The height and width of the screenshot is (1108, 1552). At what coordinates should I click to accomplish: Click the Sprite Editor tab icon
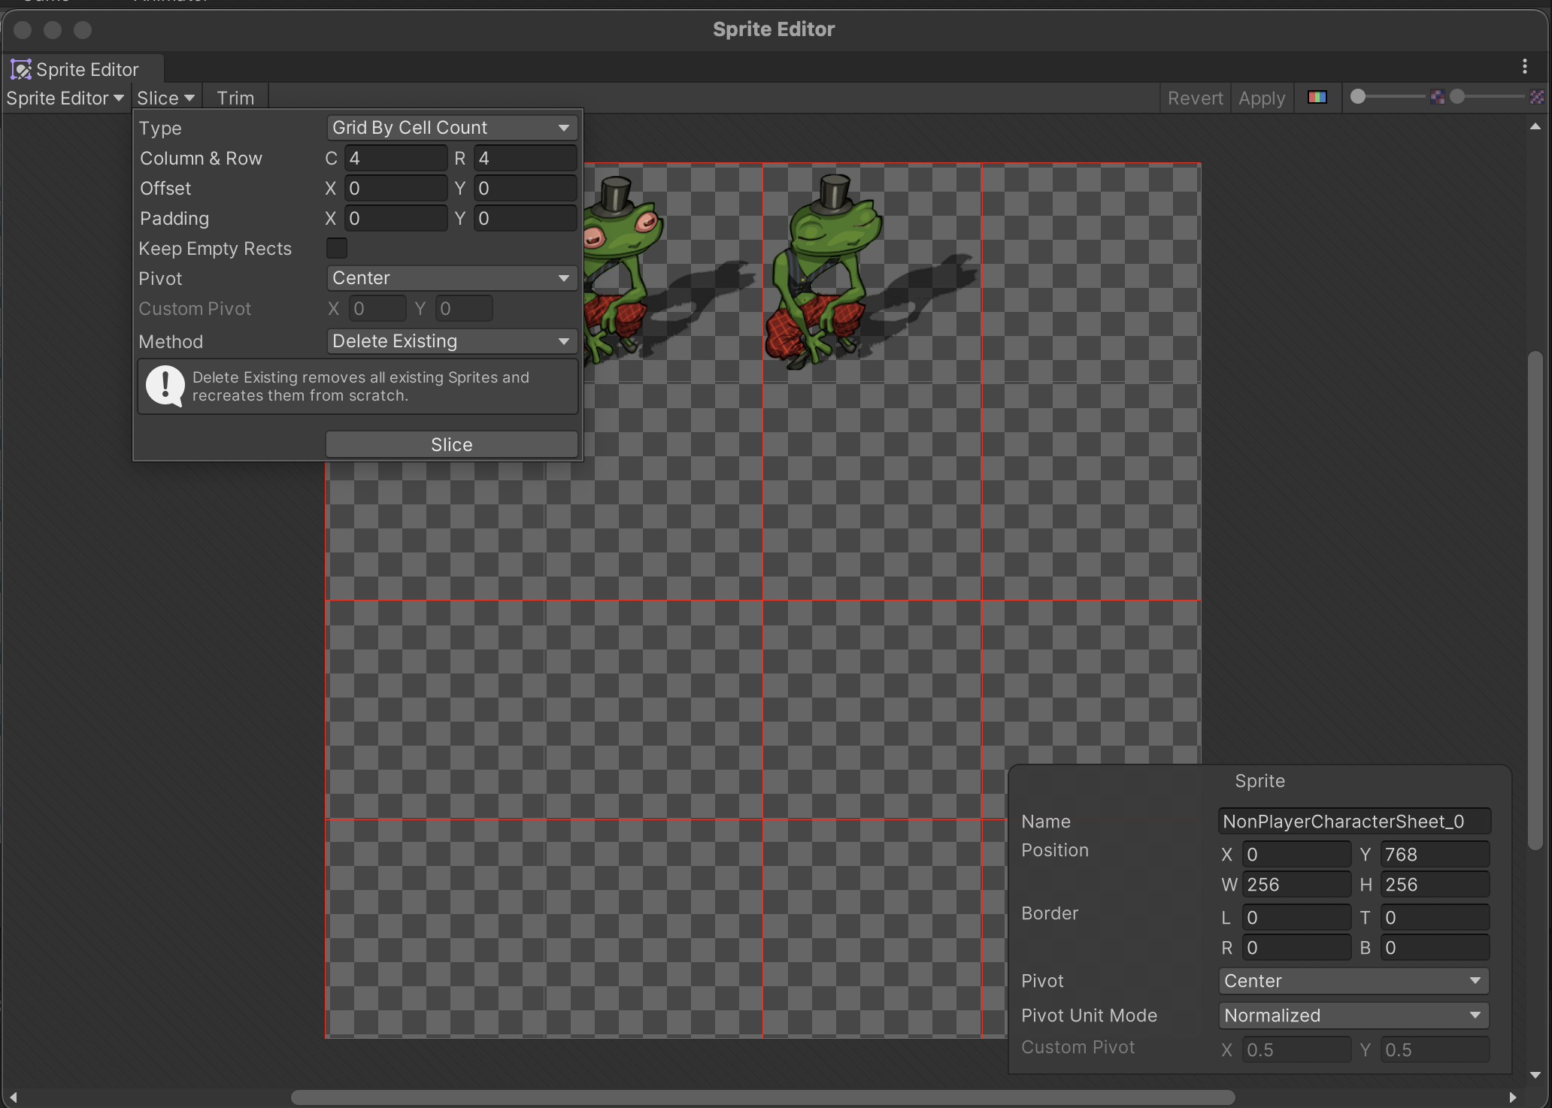coord(21,70)
